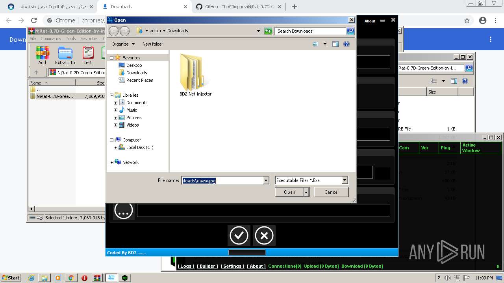Screen dimensions: 504x283
Task: Click the browse (...) button in injector
Action: coord(124,210)
